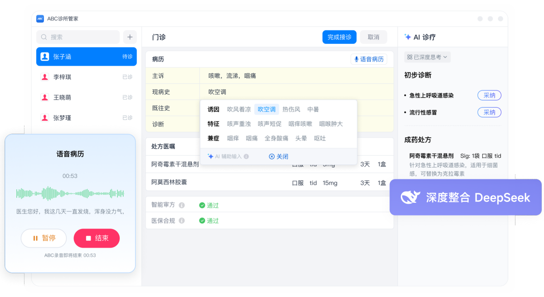Start 语音病历 voice recording
The width and height of the screenshot is (544, 297).
click(369, 59)
